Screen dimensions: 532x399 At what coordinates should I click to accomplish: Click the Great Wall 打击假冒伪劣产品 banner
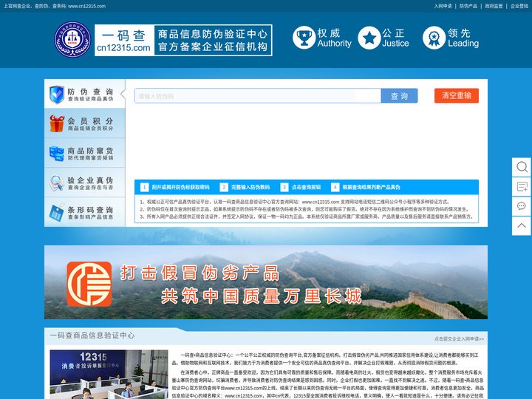pos(266,282)
